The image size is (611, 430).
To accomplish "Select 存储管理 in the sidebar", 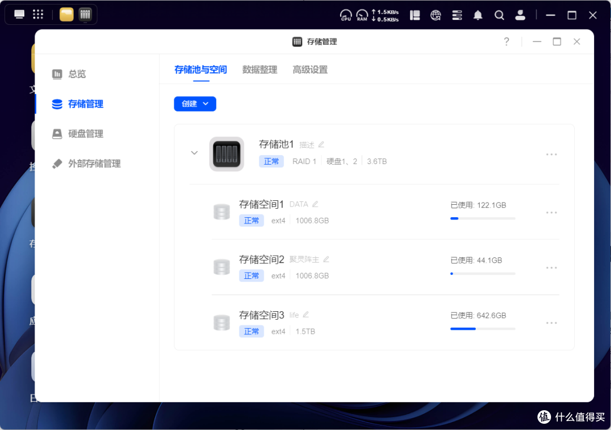I will pos(85,104).
